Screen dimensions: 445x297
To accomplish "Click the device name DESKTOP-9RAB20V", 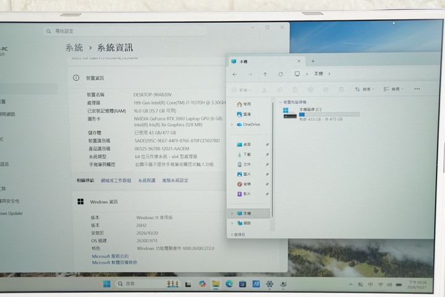I will [153, 94].
